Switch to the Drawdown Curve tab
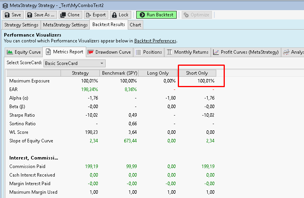Viewport: 304px width, 198px height. pos(109,52)
